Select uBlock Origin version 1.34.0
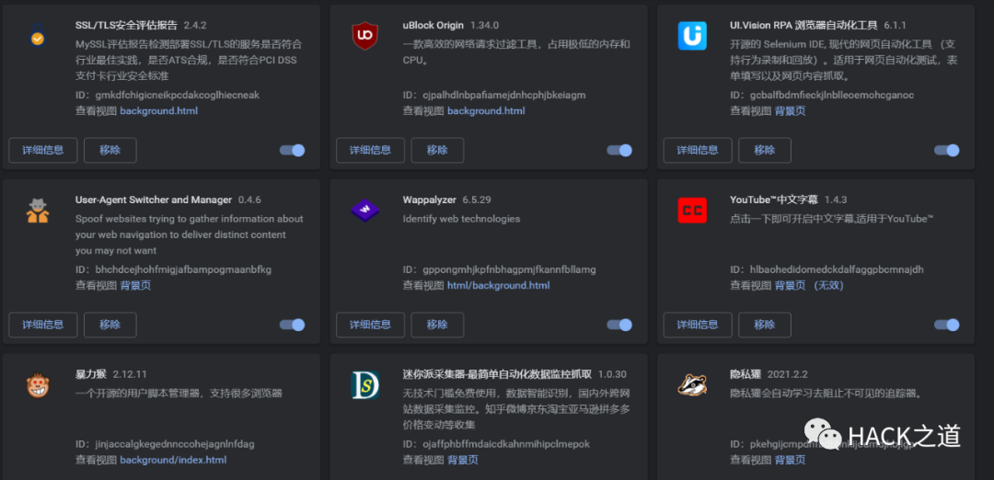Screen dimensions: 994x480 484,26
